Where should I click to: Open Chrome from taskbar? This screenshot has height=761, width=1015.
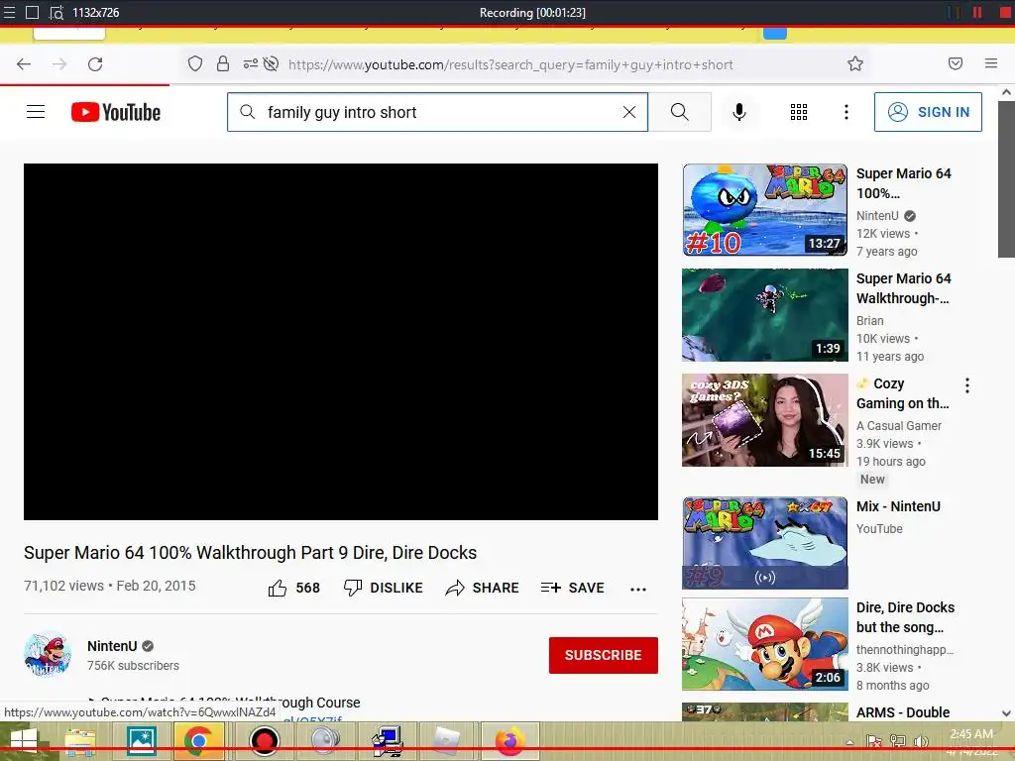click(x=198, y=741)
